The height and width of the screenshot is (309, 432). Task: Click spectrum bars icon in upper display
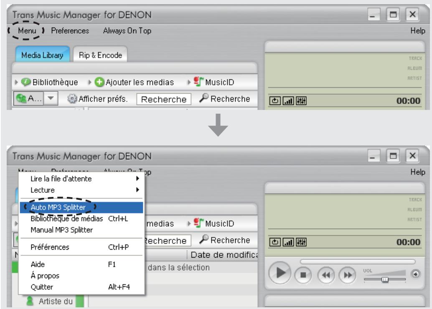[x=288, y=101]
